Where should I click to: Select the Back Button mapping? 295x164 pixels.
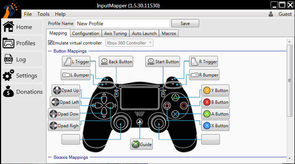116,61
